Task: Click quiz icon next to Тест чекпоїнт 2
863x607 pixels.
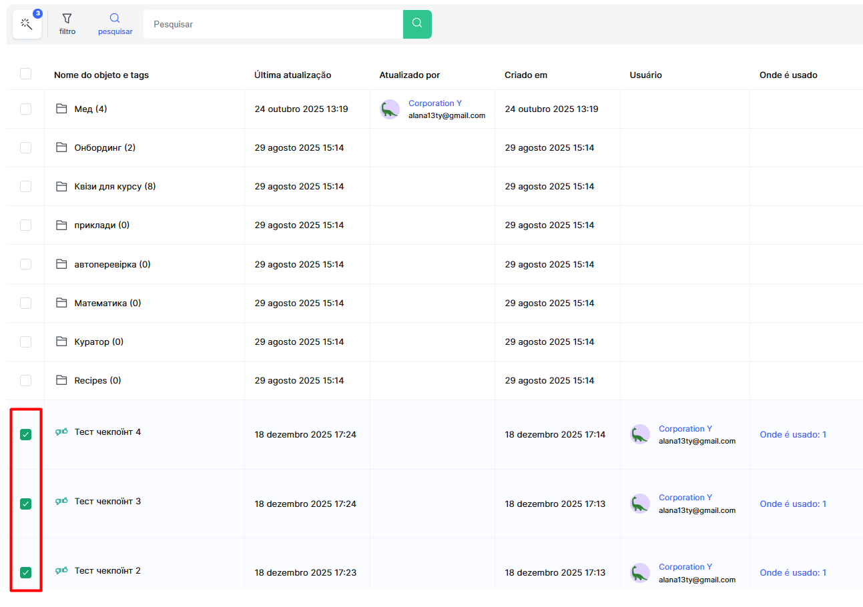Action: [x=61, y=571]
